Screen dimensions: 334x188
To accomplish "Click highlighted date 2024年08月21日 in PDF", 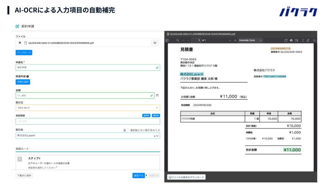I will tap(280, 49).
